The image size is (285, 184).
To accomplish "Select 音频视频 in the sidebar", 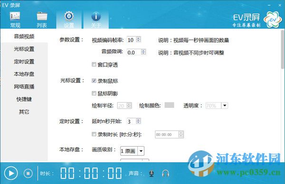I will click(24, 36).
